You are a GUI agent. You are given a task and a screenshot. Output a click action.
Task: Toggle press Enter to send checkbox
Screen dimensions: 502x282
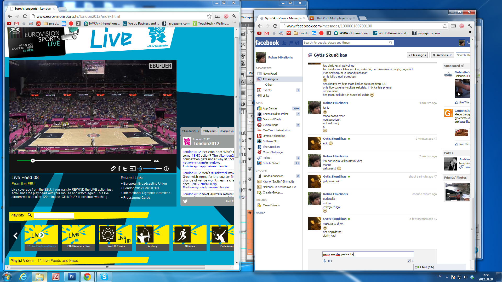click(409, 261)
